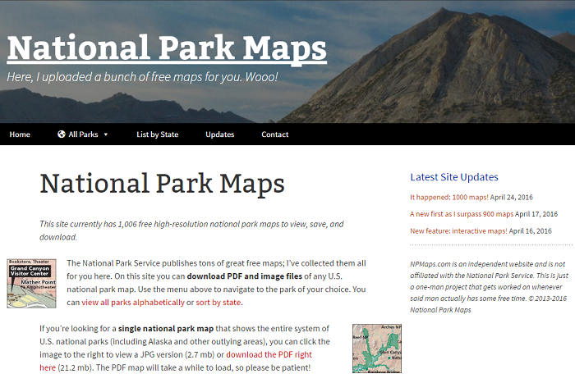
Task: Click the National Park Maps site title
Action: coord(167,49)
